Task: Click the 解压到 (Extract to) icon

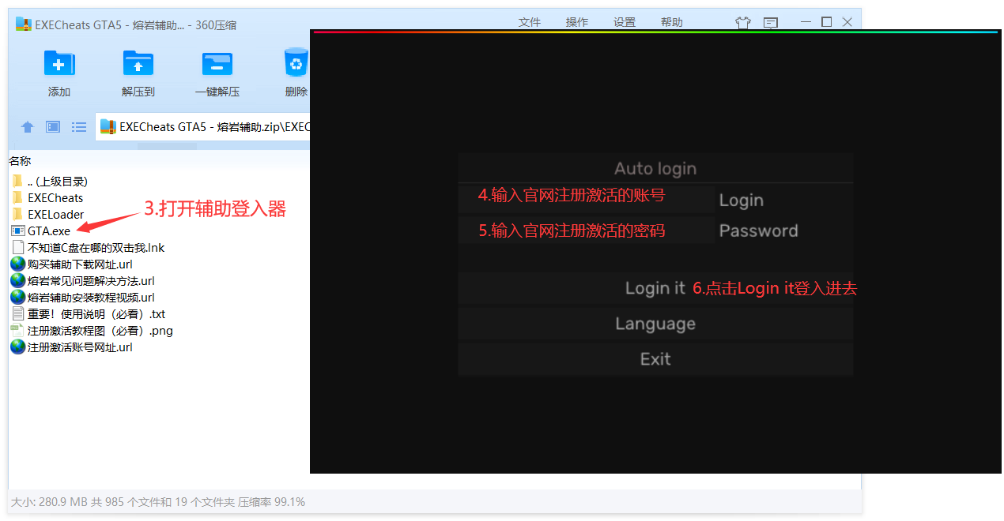Action: 138,63
